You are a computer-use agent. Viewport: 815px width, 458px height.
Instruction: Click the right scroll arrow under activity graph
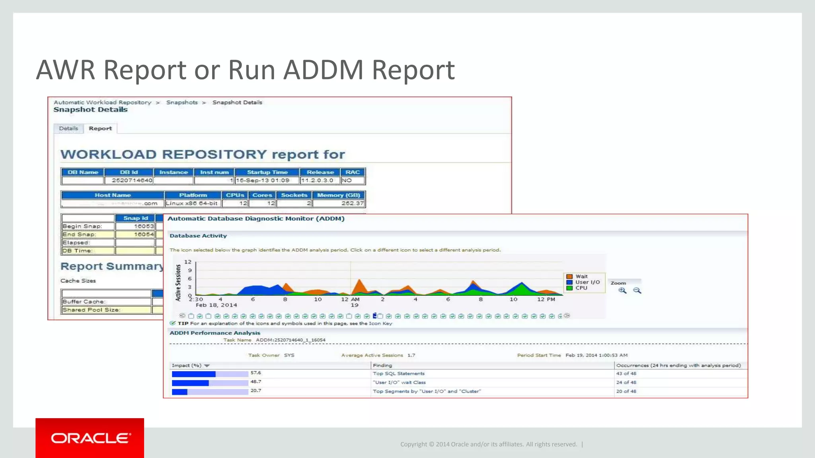pyautogui.click(x=567, y=316)
